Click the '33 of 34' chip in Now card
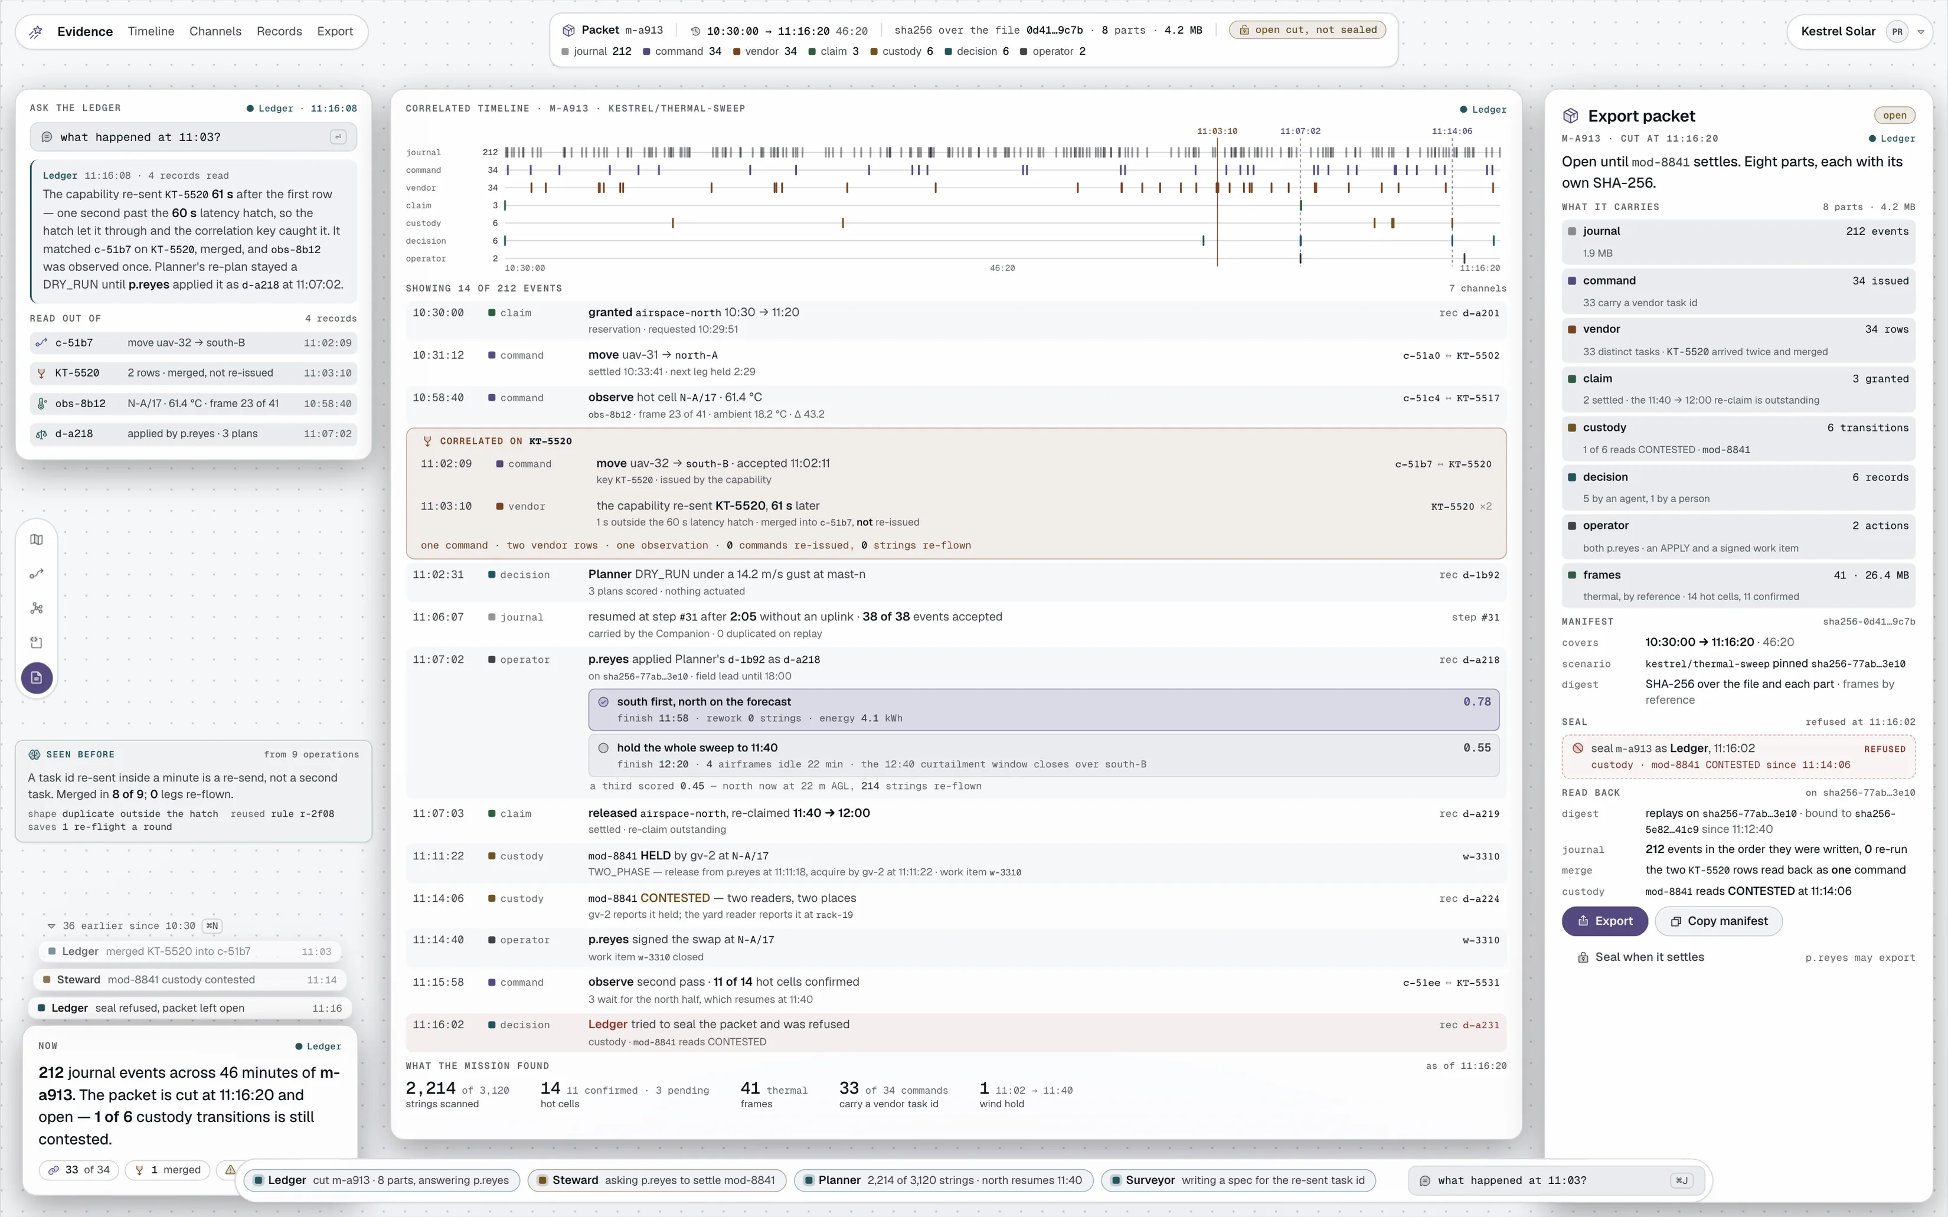The image size is (1948, 1217). tap(79, 1170)
